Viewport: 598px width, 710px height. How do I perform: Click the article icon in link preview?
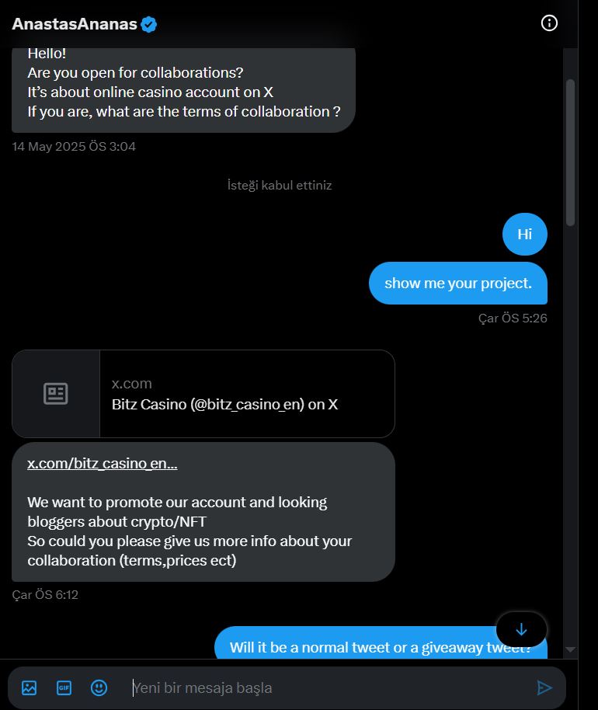point(56,394)
